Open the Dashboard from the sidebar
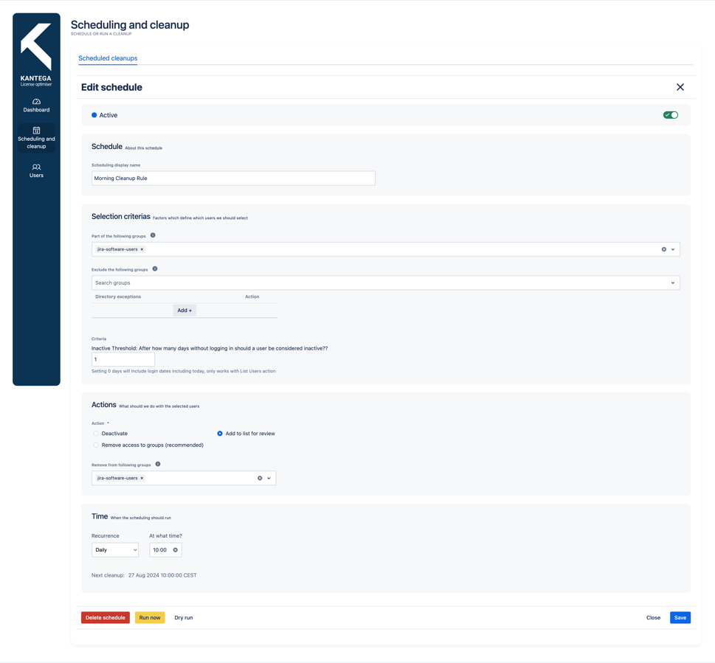The image size is (715, 663). point(35,105)
